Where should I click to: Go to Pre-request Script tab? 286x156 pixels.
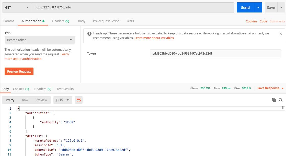click(106, 21)
